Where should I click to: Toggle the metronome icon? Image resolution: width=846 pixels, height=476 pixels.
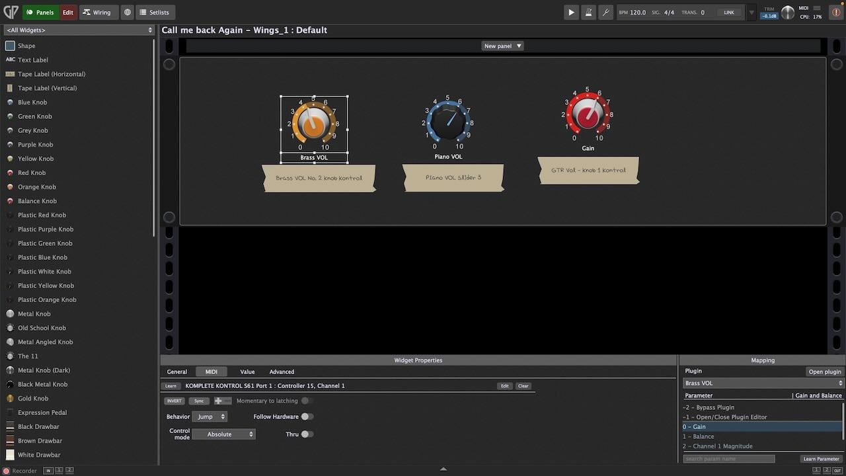(x=588, y=12)
